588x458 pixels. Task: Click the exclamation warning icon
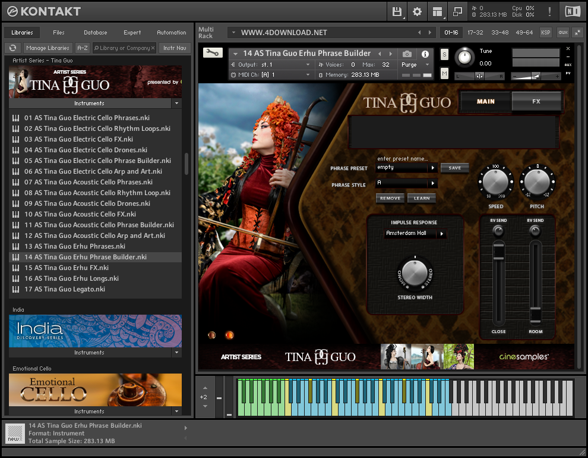click(x=549, y=12)
